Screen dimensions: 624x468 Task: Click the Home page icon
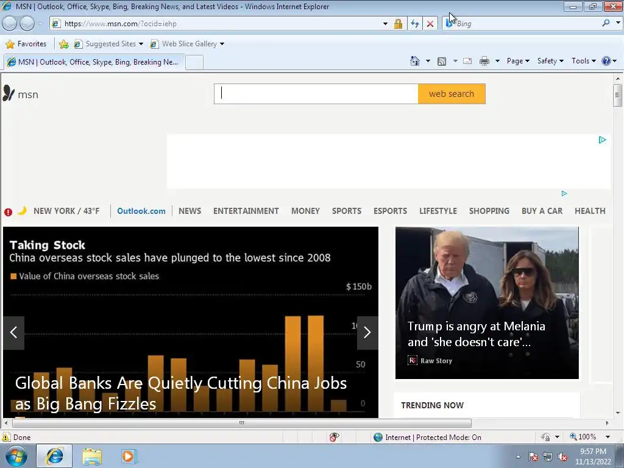coord(414,61)
